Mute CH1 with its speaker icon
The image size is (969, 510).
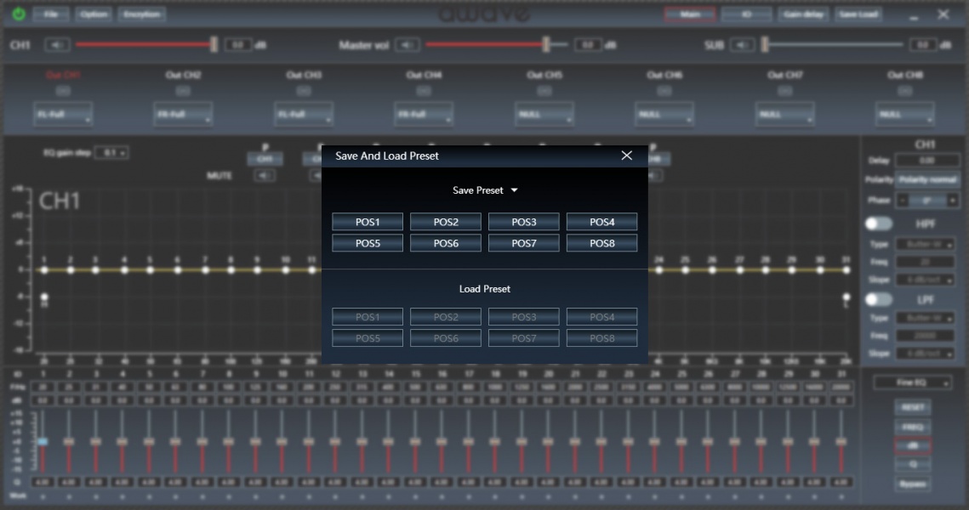click(58, 45)
